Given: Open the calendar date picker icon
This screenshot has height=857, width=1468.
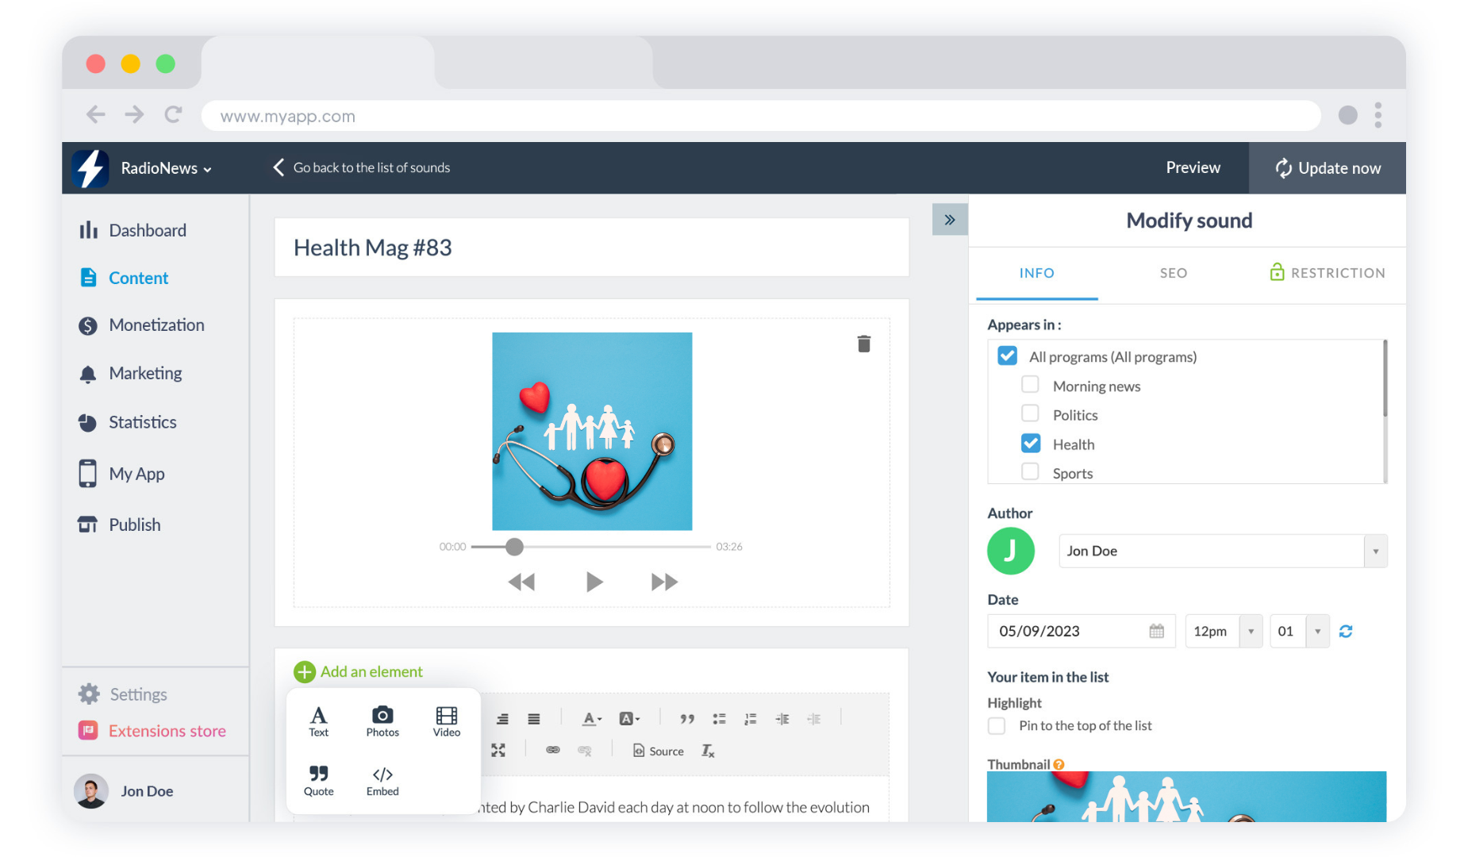Looking at the screenshot, I should [1156, 632].
